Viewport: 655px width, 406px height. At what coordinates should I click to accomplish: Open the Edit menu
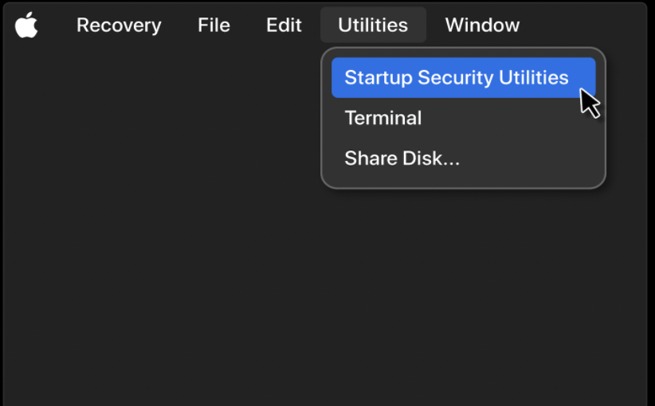tap(284, 25)
